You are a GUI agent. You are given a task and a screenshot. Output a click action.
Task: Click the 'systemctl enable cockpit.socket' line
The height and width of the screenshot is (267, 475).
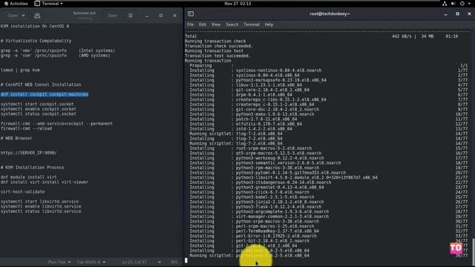point(39,109)
